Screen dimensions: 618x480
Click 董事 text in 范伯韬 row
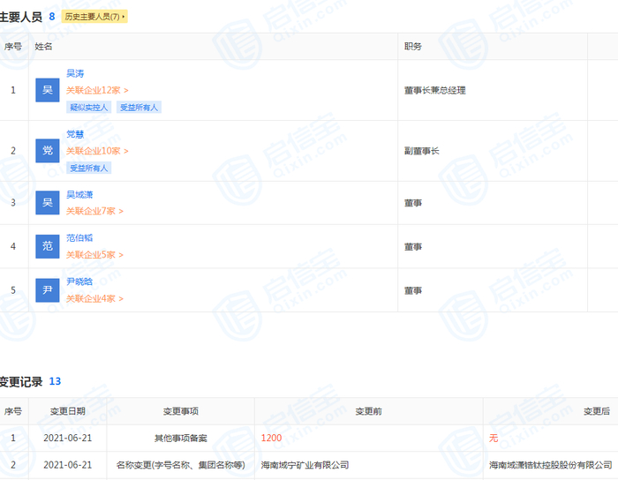pyautogui.click(x=413, y=247)
